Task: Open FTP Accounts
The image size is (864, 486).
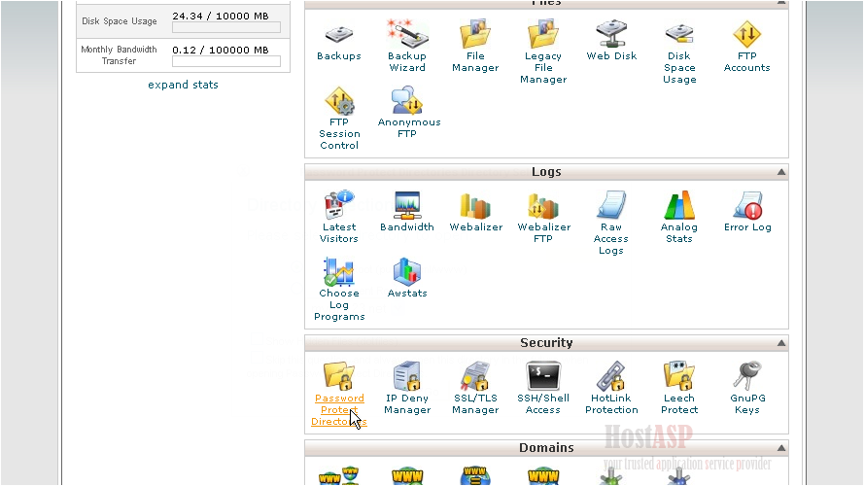Action: click(x=746, y=35)
